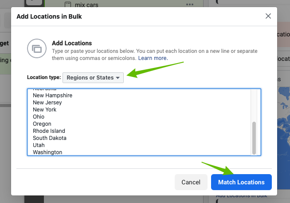Place cursor on the New Hampshire line
290x203 pixels.
pyautogui.click(x=52, y=96)
